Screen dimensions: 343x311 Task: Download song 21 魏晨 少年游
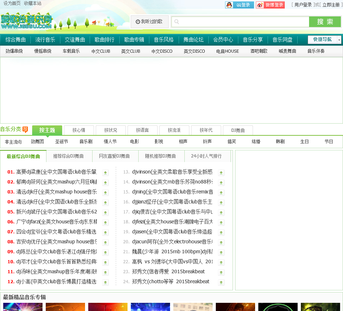click(221, 252)
